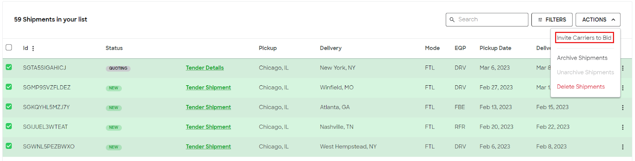Open the FILTERS panel
Image resolution: width=635 pixels, height=161 pixels.
(x=552, y=20)
